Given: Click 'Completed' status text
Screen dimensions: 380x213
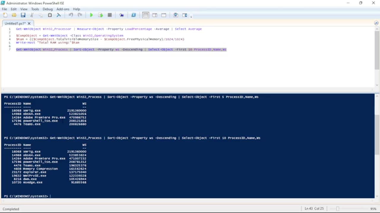Looking at the screenshot, I should [x=11, y=209].
